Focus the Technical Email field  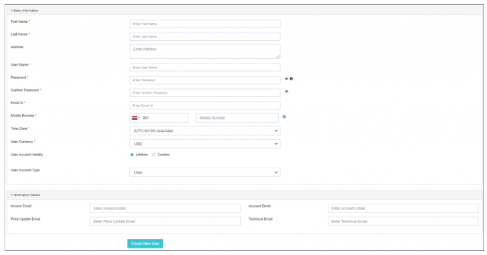click(403, 221)
